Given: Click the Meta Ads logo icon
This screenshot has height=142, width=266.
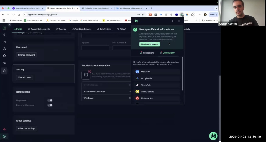Looking at the screenshot, I should click(x=137, y=72).
